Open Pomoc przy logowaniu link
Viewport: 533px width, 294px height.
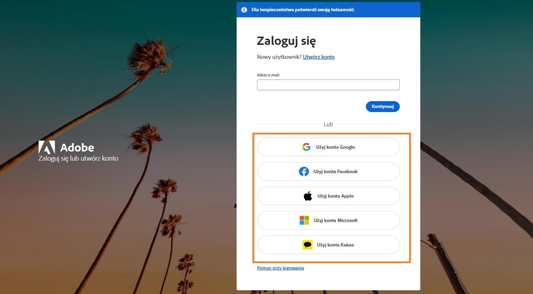280,268
